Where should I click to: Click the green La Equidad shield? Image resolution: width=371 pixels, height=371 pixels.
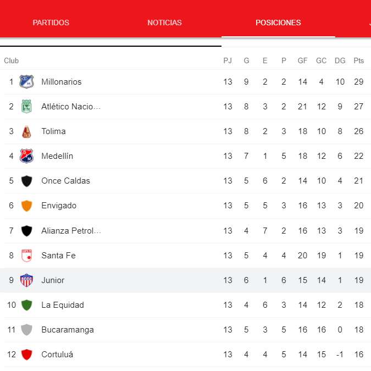click(26, 305)
